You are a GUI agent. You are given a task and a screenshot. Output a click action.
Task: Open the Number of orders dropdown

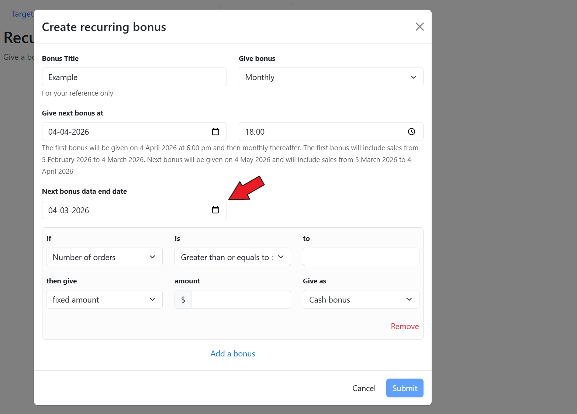tap(104, 257)
